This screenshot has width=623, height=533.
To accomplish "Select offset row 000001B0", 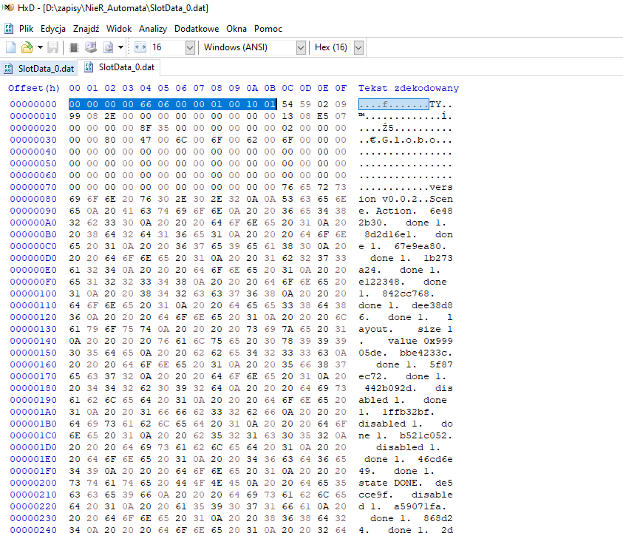I will click(33, 424).
